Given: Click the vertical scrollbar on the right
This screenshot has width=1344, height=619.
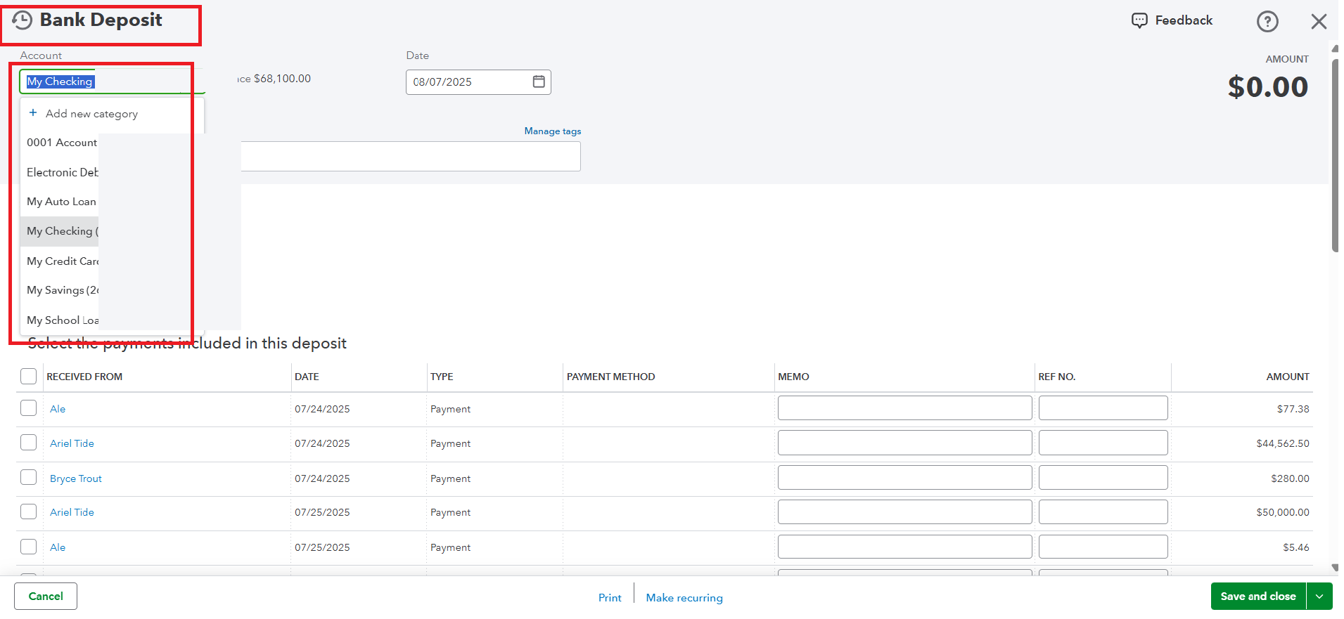Looking at the screenshot, I should point(1334,155).
